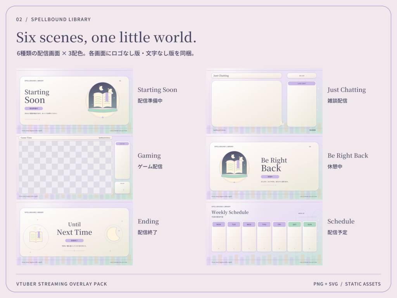Open the Weekly Schedule scene thumbnail
397x298 pixels.
tap(264, 233)
